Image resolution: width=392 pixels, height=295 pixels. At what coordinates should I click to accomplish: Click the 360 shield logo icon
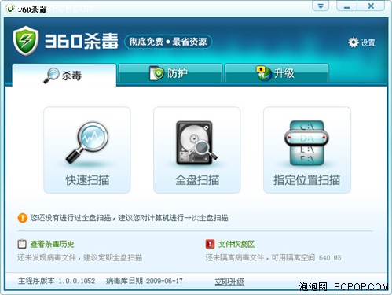(x=26, y=41)
